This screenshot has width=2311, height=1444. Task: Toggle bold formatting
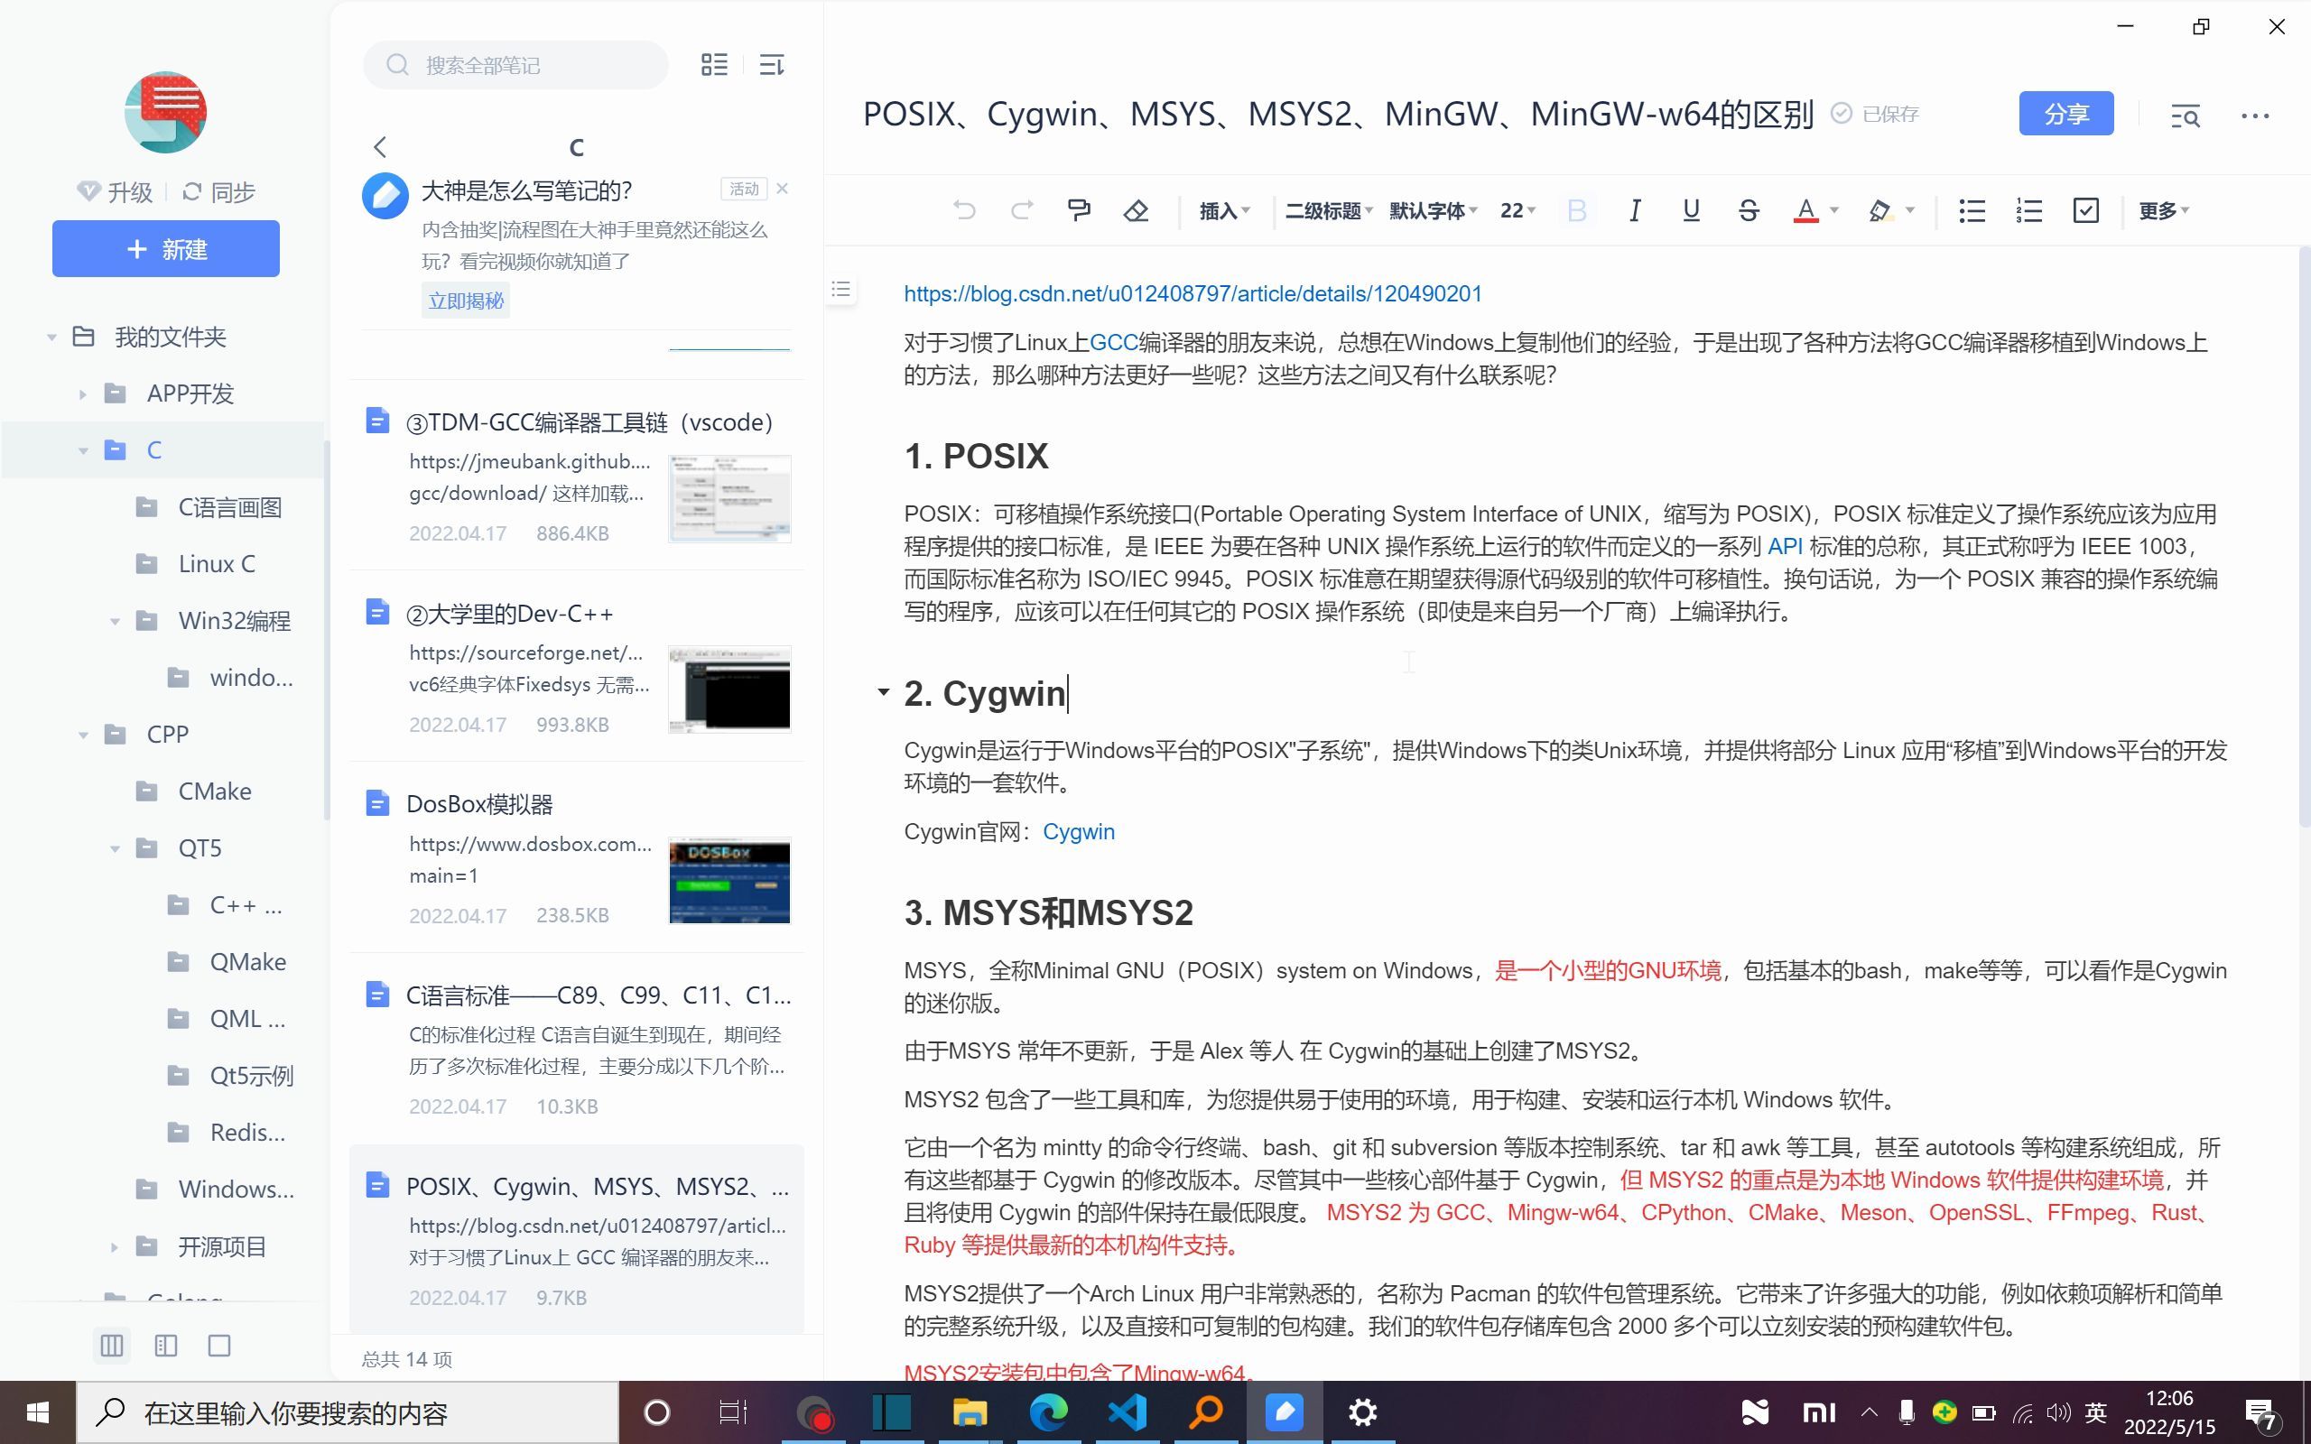point(1577,210)
